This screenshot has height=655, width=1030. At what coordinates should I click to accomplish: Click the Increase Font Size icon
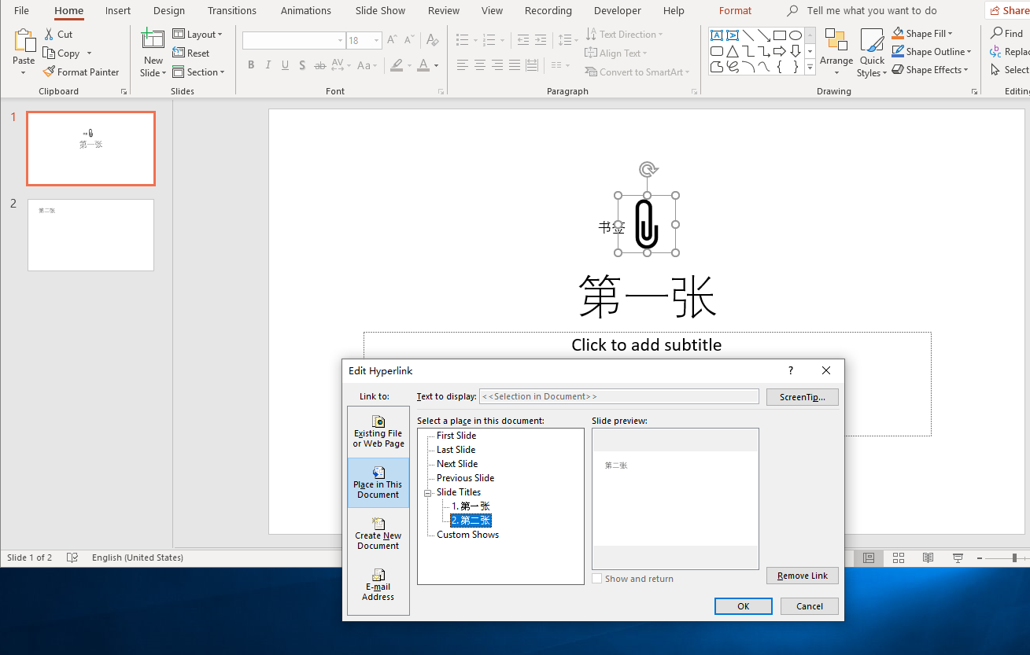[x=392, y=40]
